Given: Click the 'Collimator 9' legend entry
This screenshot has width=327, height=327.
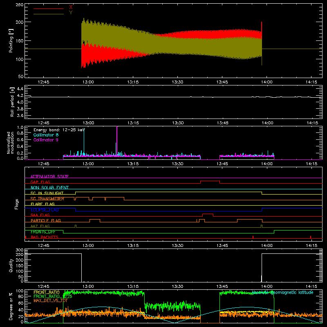Looking at the screenshot, I should [46, 140].
